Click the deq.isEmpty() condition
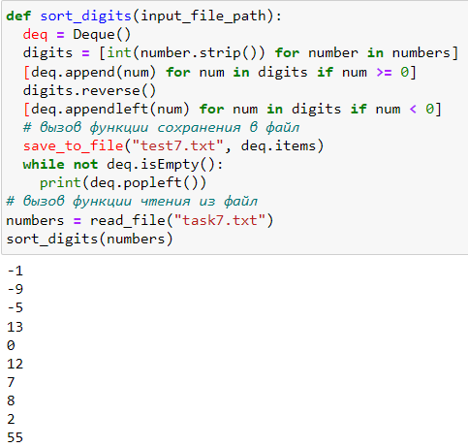The image size is (468, 448). (x=161, y=165)
